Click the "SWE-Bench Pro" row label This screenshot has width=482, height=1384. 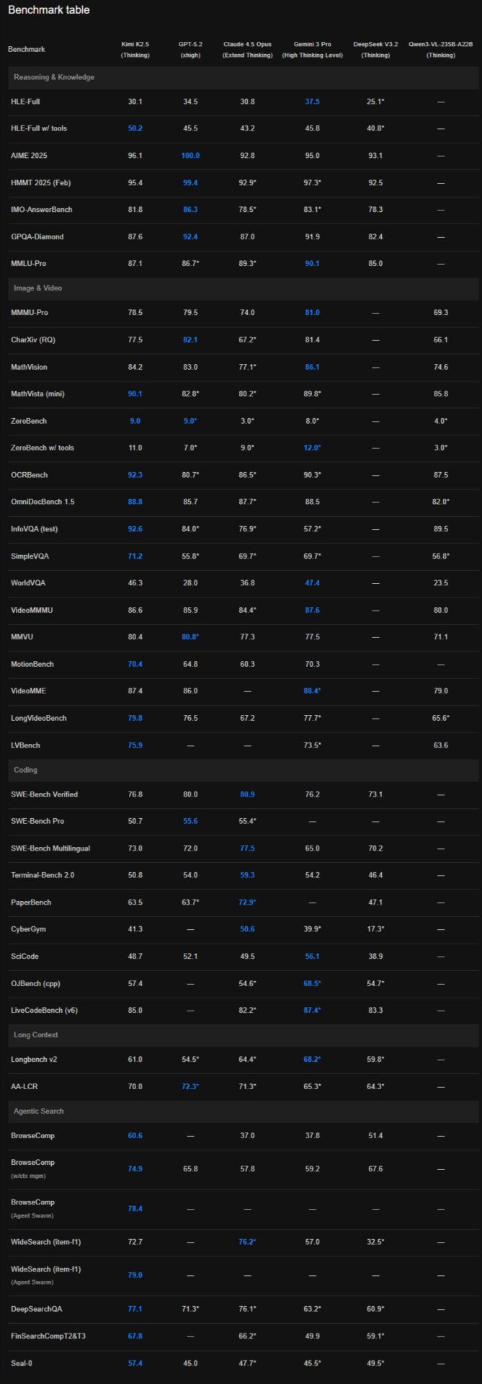37,822
